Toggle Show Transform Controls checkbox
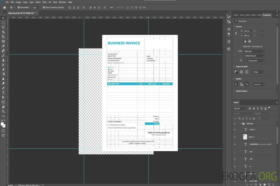280x186 pixels. (x=44, y=7)
